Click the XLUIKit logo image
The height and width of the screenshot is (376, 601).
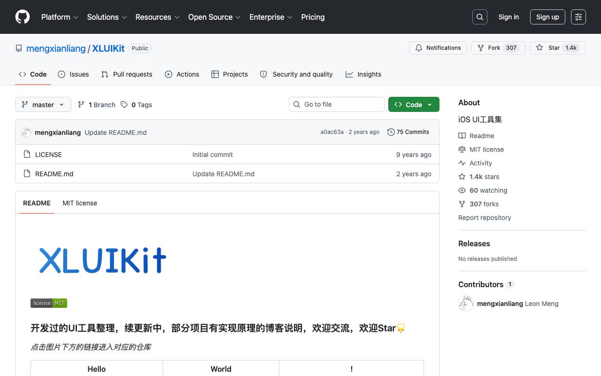point(102,260)
